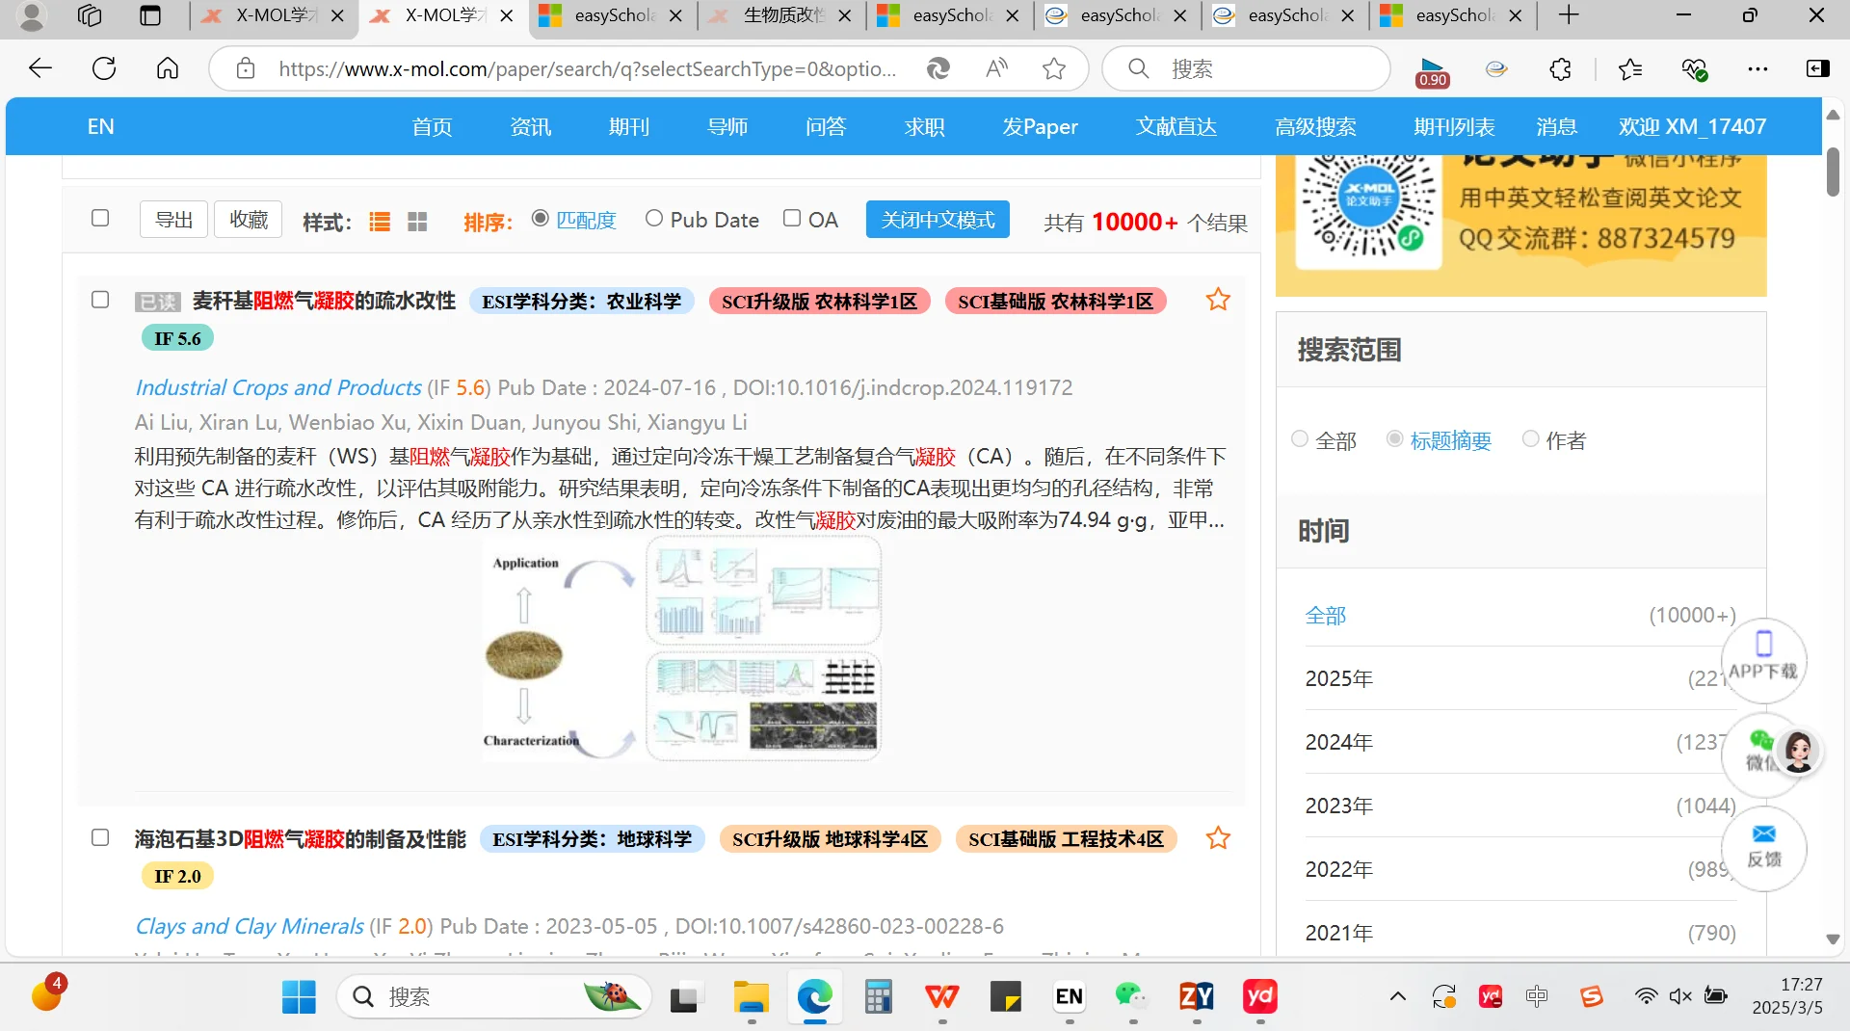Viewport: 1850px width, 1031px height.
Task: Open the APP下载 floating icon
Action: point(1763,661)
